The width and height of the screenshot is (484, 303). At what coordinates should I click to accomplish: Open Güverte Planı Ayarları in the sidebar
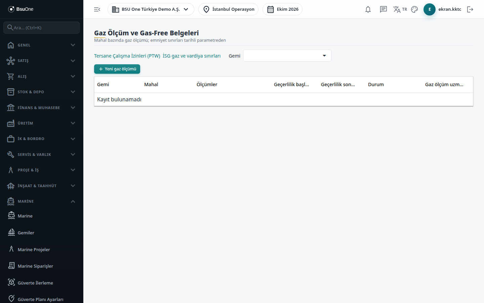coord(42,299)
